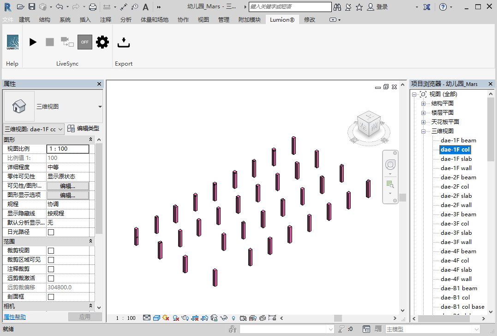Open the 属性帮助 link
Screen dimensions: 497x336
tap(15, 317)
